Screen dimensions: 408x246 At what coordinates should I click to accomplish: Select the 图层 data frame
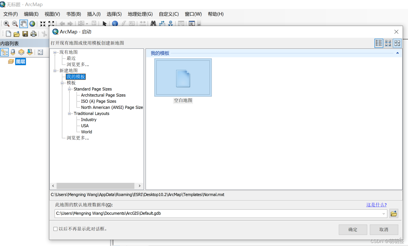click(x=20, y=61)
